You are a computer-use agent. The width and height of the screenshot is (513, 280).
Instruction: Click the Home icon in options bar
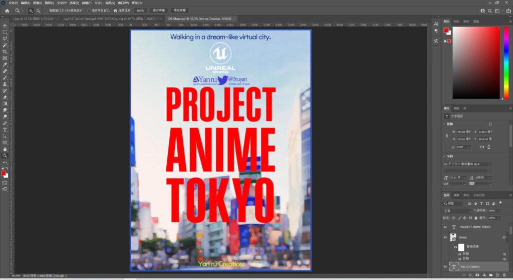pos(7,10)
